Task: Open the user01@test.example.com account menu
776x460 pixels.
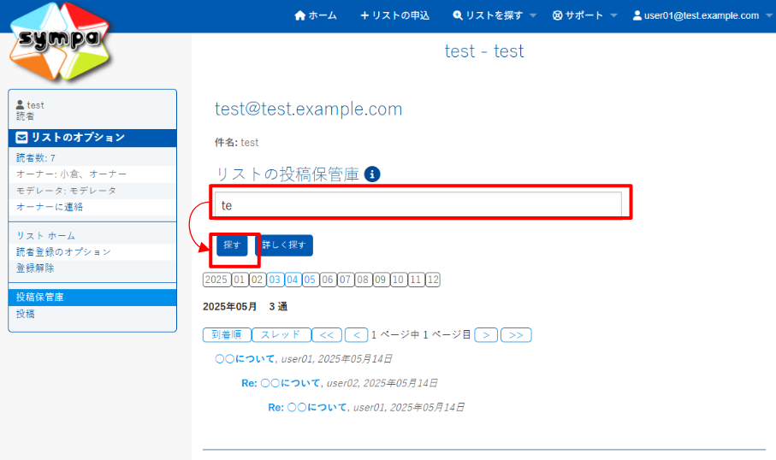Action: [702, 15]
